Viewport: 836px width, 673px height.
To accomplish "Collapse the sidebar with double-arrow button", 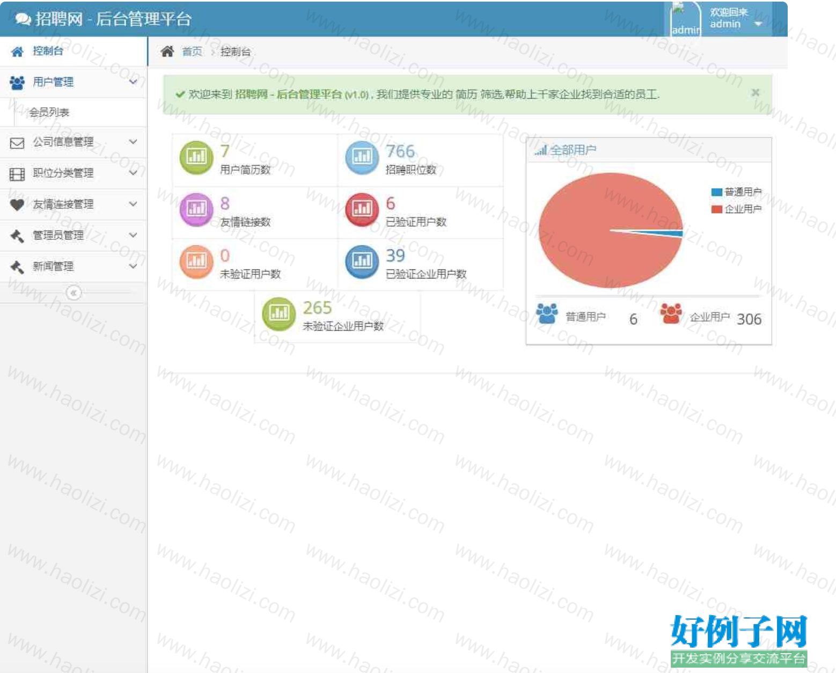I will click(74, 293).
